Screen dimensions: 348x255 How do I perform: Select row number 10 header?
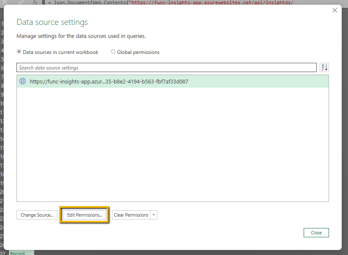tap(2, 103)
